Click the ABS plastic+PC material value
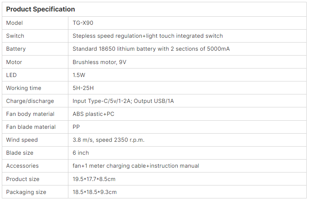This screenshot has height=201, width=310. (x=93, y=114)
